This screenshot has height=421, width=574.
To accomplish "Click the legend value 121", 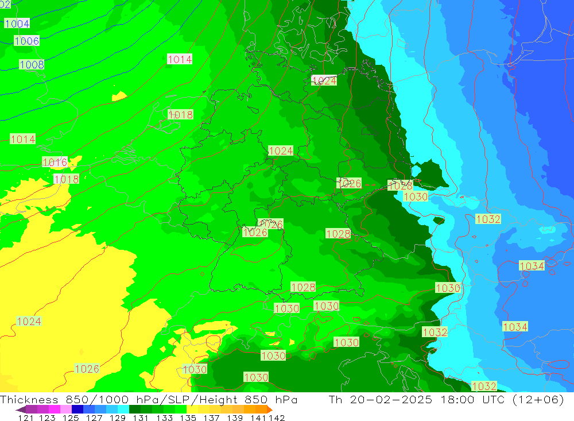I will [26, 418].
